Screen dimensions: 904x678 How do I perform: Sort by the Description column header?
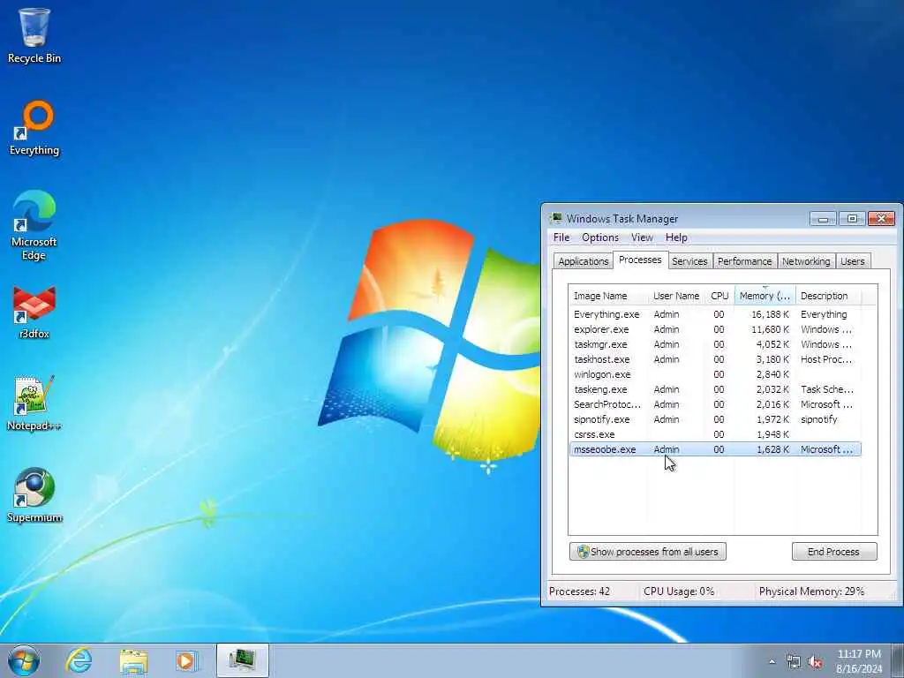click(x=828, y=296)
